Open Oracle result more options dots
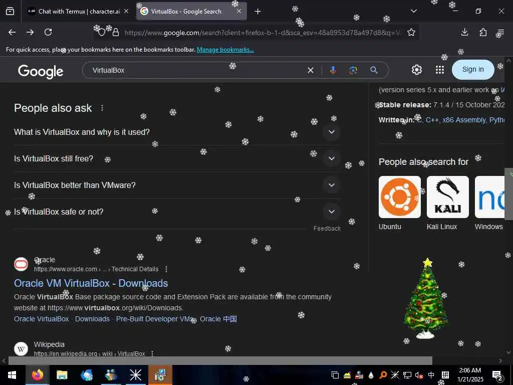 coord(166,269)
